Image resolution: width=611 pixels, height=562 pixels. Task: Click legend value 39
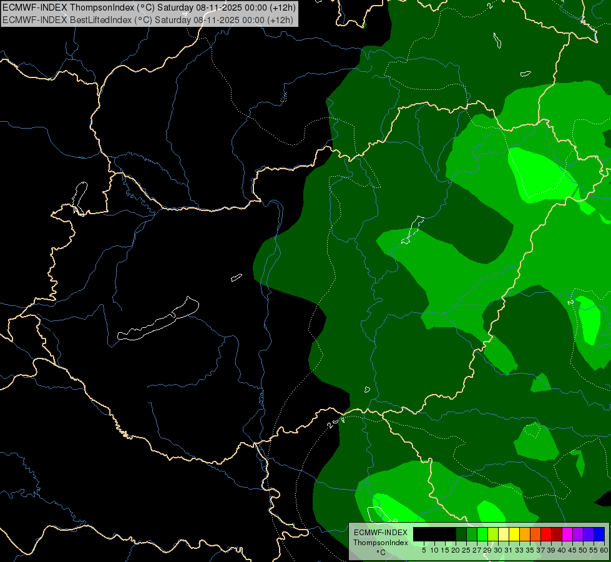click(x=551, y=550)
